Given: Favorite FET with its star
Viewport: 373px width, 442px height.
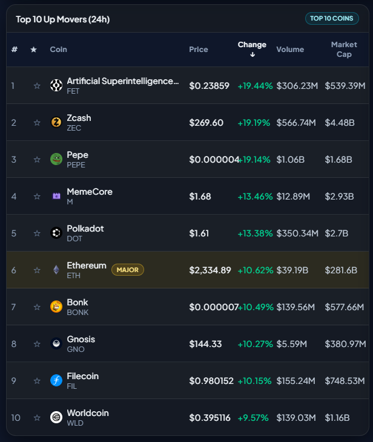Looking at the screenshot, I should click(37, 85).
